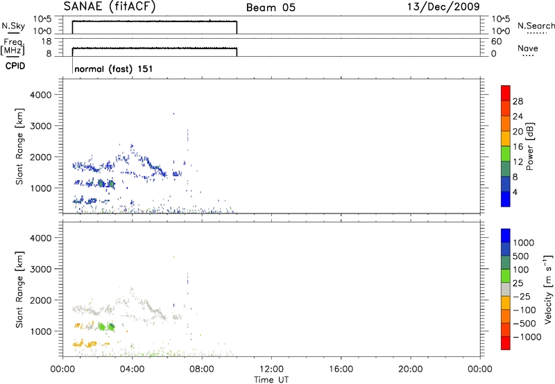Click the N.Sky legend label

tap(13, 26)
